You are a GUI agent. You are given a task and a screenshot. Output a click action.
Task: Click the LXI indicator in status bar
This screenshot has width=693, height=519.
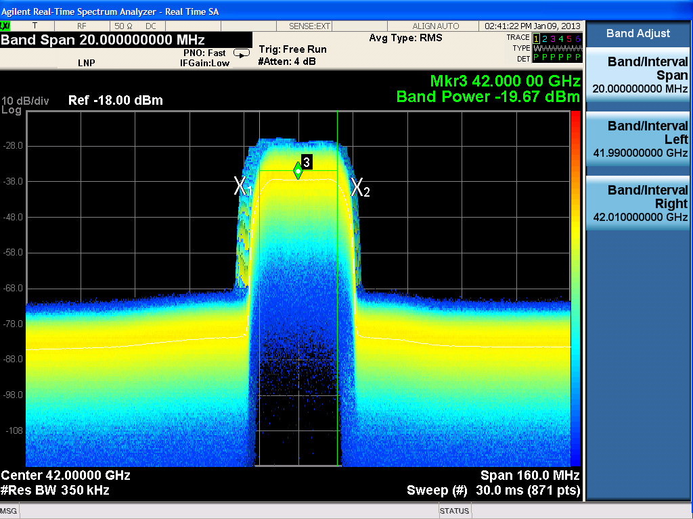click(5, 26)
